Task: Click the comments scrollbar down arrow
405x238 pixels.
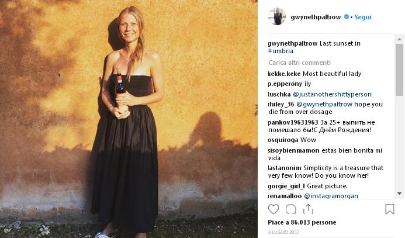Action: pyautogui.click(x=399, y=194)
